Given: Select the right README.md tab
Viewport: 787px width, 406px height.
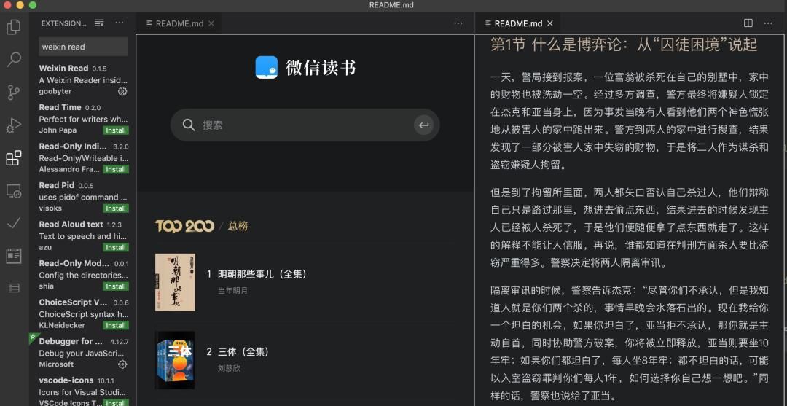Looking at the screenshot, I should [518, 23].
